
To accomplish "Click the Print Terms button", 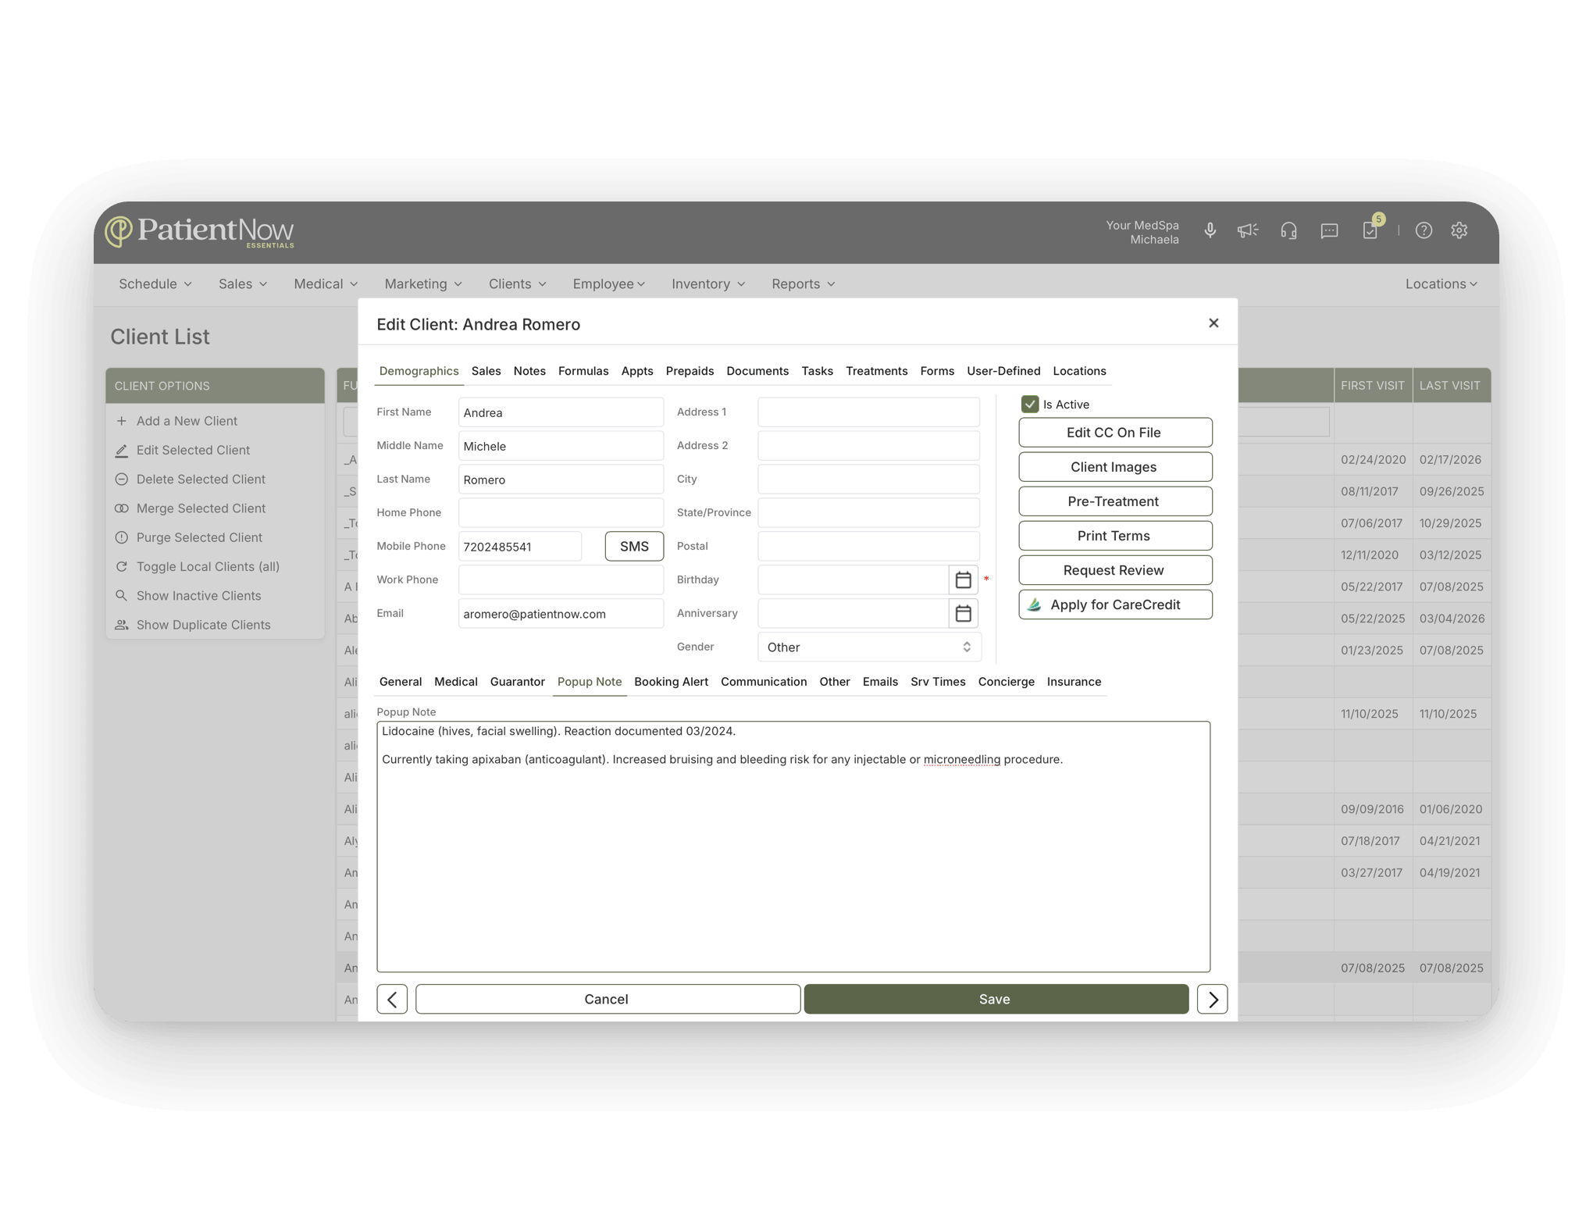I will coord(1115,536).
